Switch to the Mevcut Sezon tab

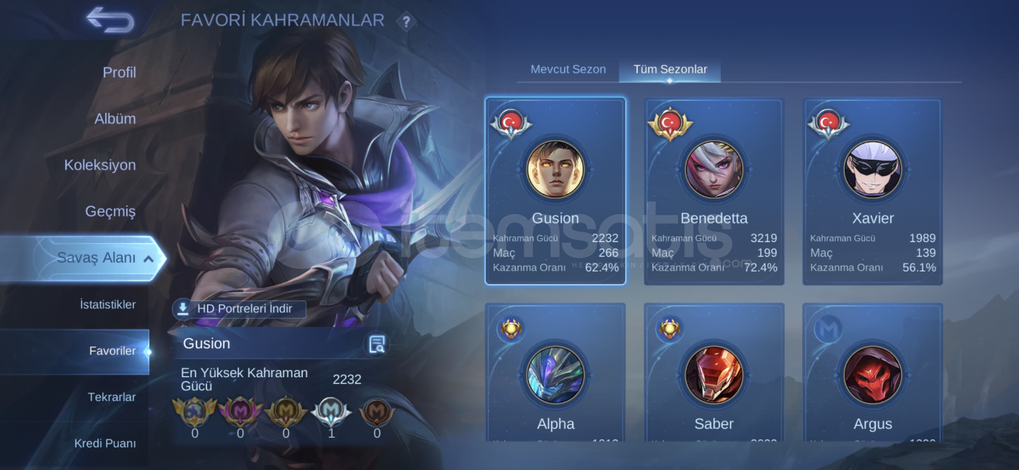click(x=568, y=69)
